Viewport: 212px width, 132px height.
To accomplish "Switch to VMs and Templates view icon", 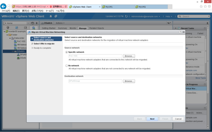I will coord(17,28).
